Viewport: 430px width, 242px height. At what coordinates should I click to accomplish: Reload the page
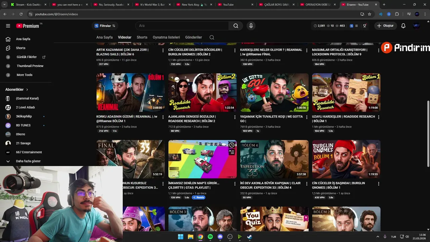(21, 14)
